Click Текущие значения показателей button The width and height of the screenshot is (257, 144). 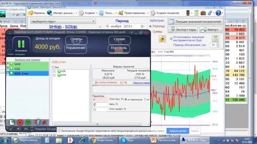pyautogui.click(x=195, y=22)
